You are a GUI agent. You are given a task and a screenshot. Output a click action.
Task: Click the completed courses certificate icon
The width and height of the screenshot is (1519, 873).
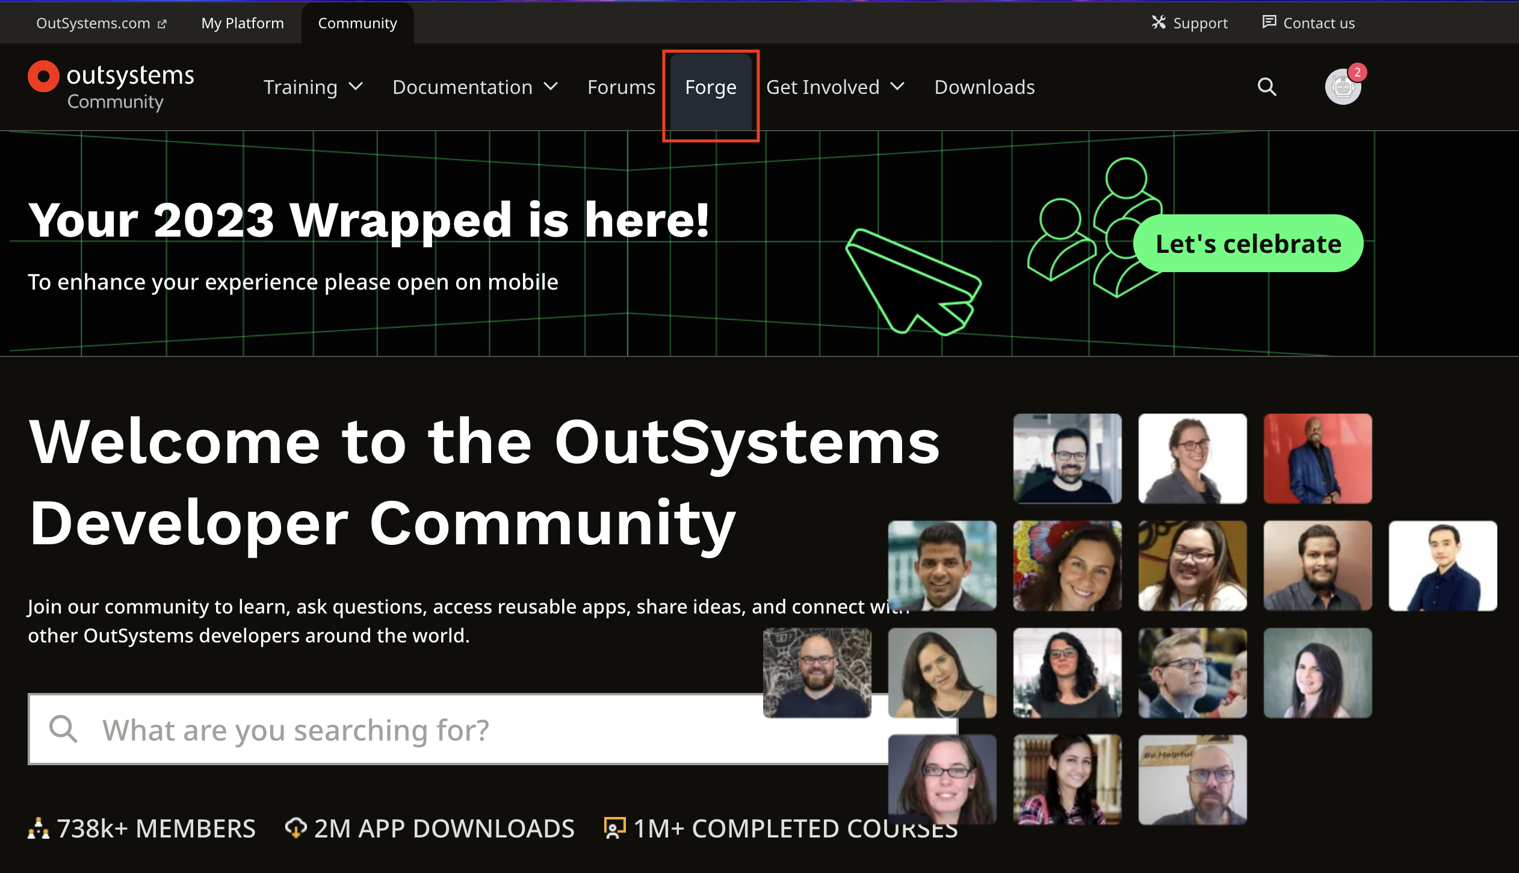pos(614,828)
